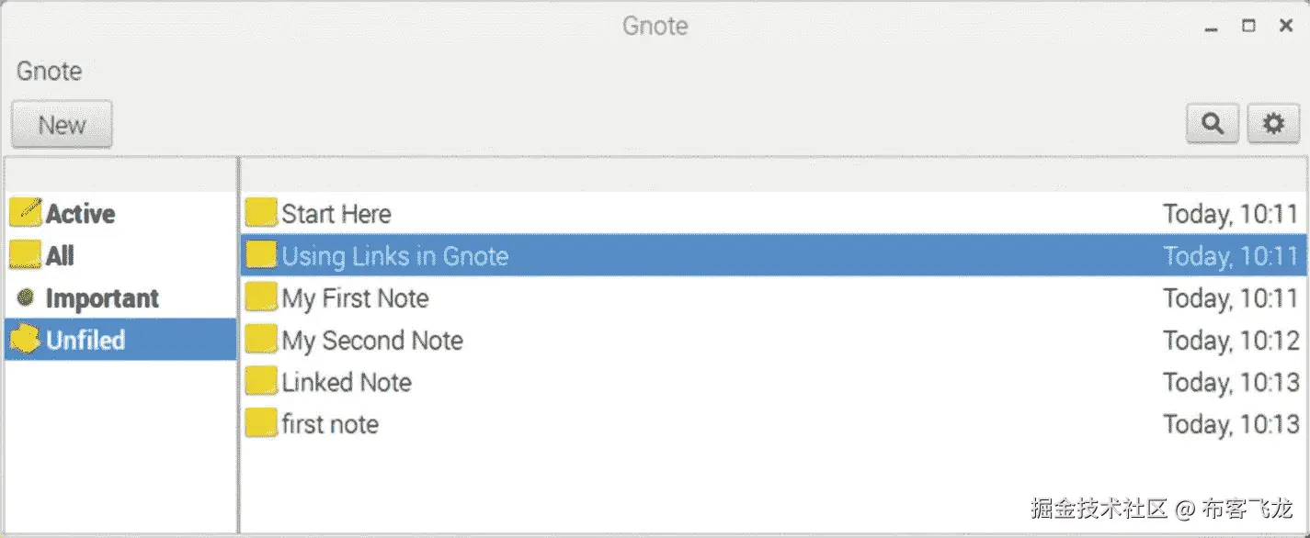The image size is (1310, 538).
Task: Click the Active notebook pencil icon
Action: click(x=26, y=213)
